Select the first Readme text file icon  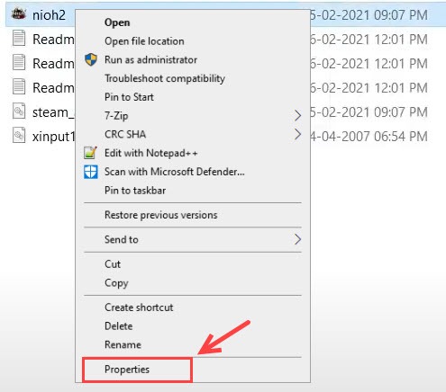click(x=19, y=39)
